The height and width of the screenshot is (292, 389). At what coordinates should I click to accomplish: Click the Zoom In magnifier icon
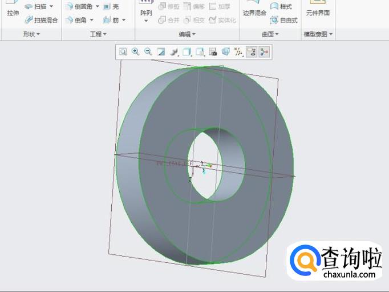[x=136, y=52]
